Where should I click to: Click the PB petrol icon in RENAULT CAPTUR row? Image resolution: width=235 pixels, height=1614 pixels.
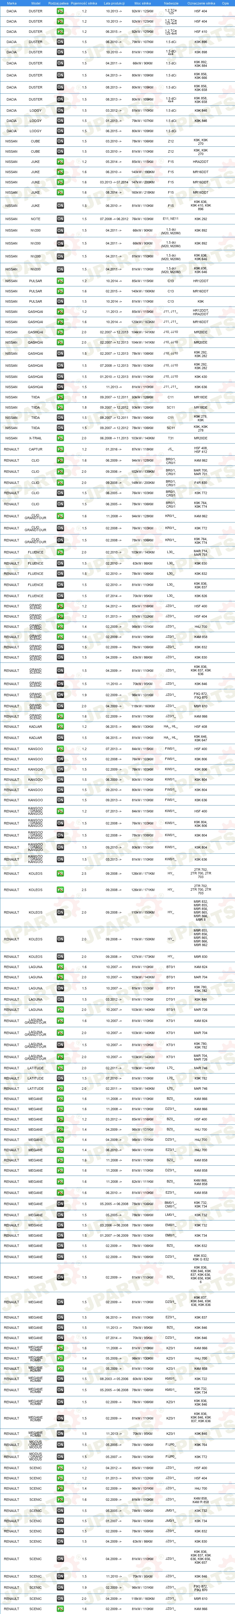(x=60, y=449)
